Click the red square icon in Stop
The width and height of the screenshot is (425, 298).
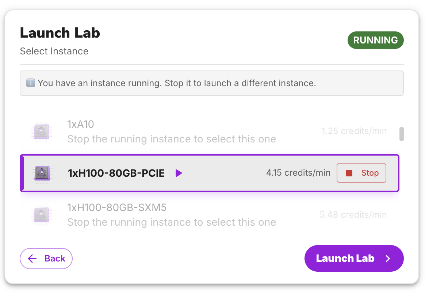tap(349, 173)
